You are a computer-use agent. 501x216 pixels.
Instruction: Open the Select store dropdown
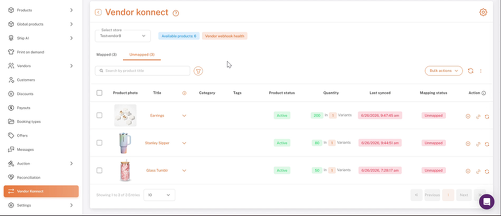click(123, 36)
